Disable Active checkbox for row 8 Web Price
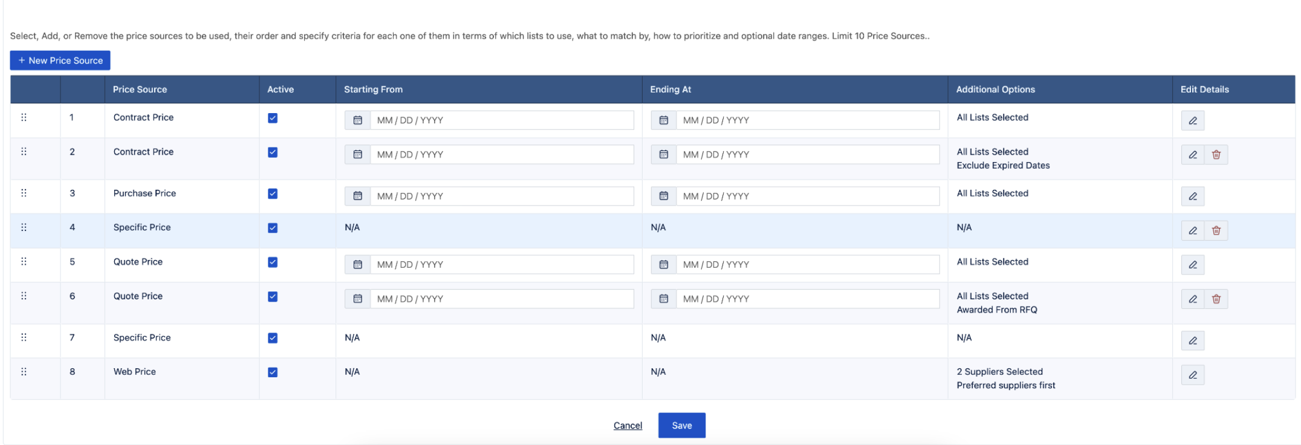This screenshot has height=445, width=1301. (x=273, y=372)
